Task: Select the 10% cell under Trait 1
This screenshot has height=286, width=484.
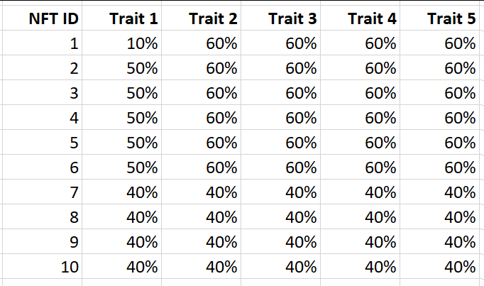Action: point(141,44)
